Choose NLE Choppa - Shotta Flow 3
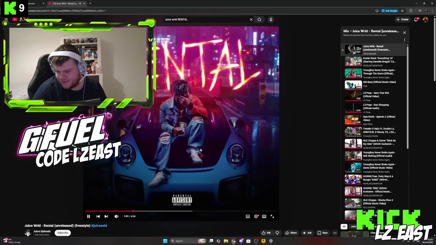This screenshot has height=245, width=436. point(374,203)
